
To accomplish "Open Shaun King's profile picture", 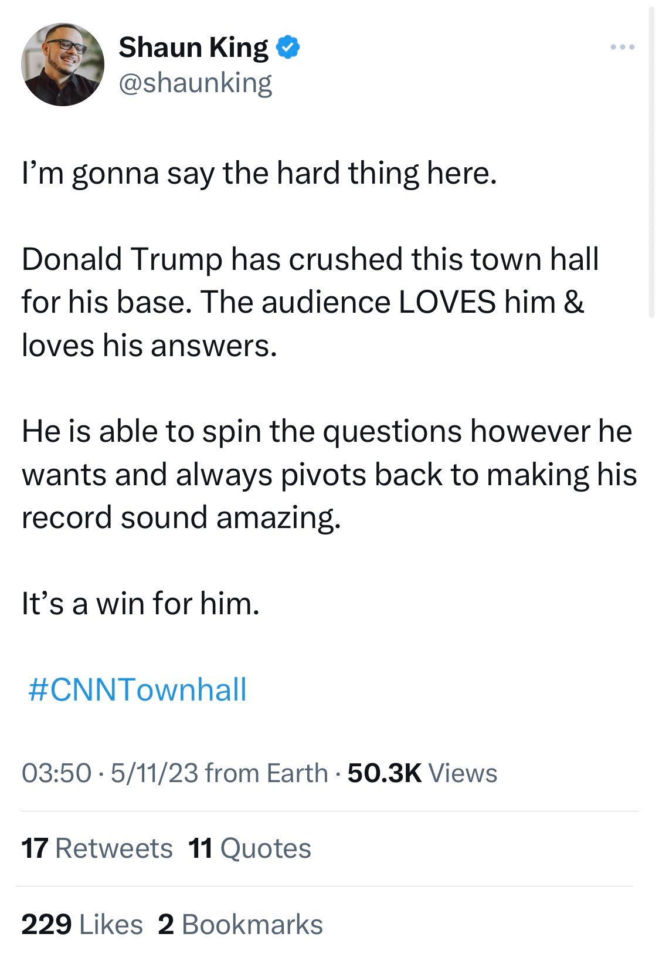I will (x=62, y=65).
